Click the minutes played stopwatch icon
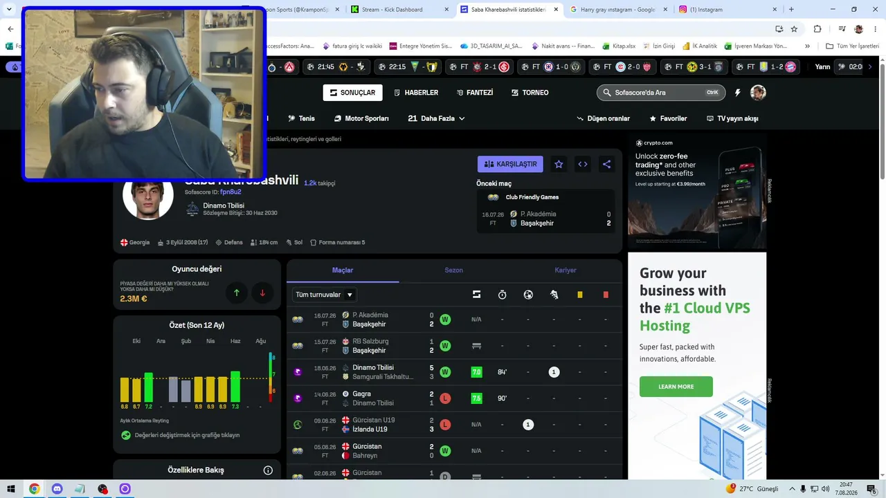This screenshot has height=498, width=886. click(x=502, y=295)
